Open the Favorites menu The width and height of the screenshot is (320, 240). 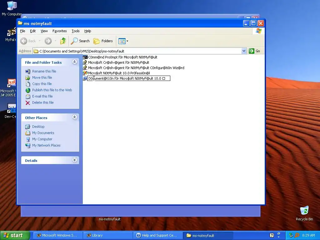coord(60,31)
